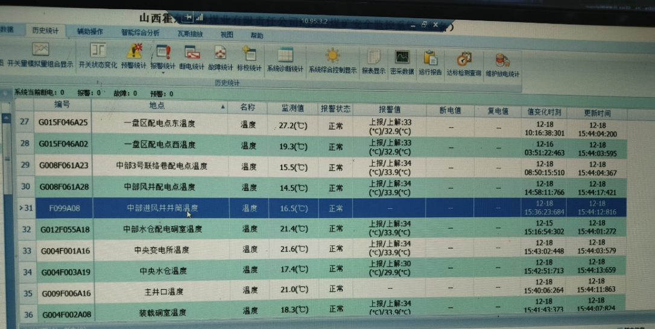Open 达标检测查询 icon

pos(463,60)
